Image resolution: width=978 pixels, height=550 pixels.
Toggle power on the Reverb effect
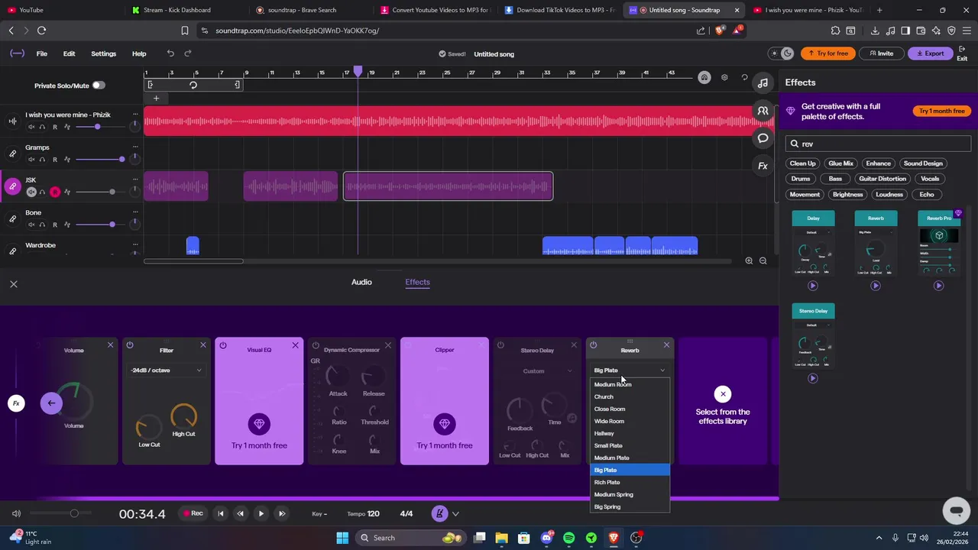pyautogui.click(x=593, y=345)
